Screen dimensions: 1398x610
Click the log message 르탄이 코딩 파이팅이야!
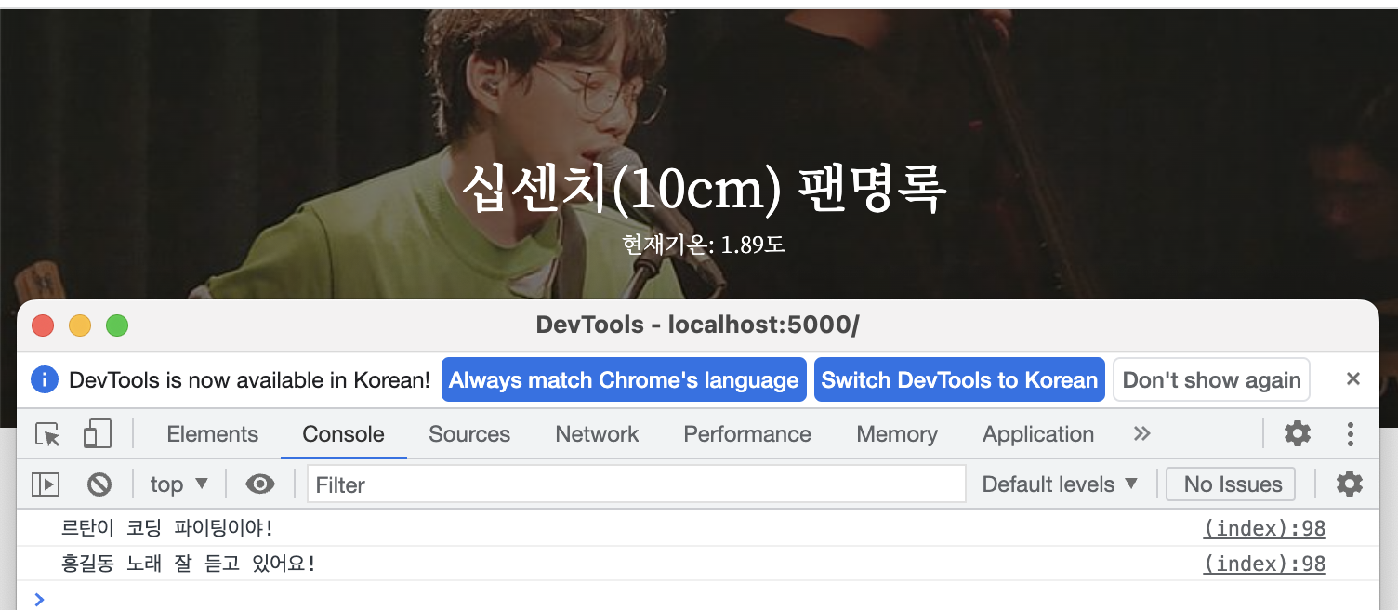coord(167,528)
